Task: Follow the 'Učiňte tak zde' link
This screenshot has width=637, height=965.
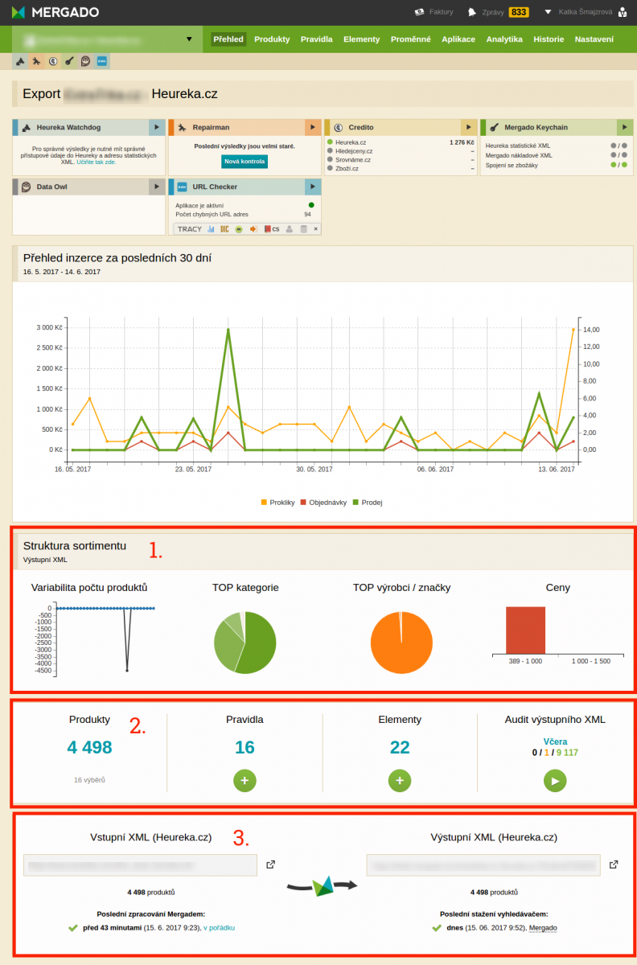Action: (97, 162)
